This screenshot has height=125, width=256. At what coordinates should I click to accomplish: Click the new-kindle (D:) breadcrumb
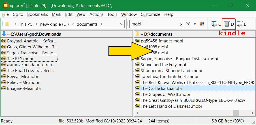coord(53,24)
